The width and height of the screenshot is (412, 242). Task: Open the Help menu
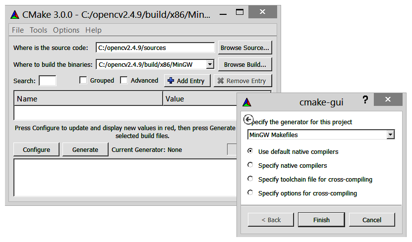pos(93,30)
